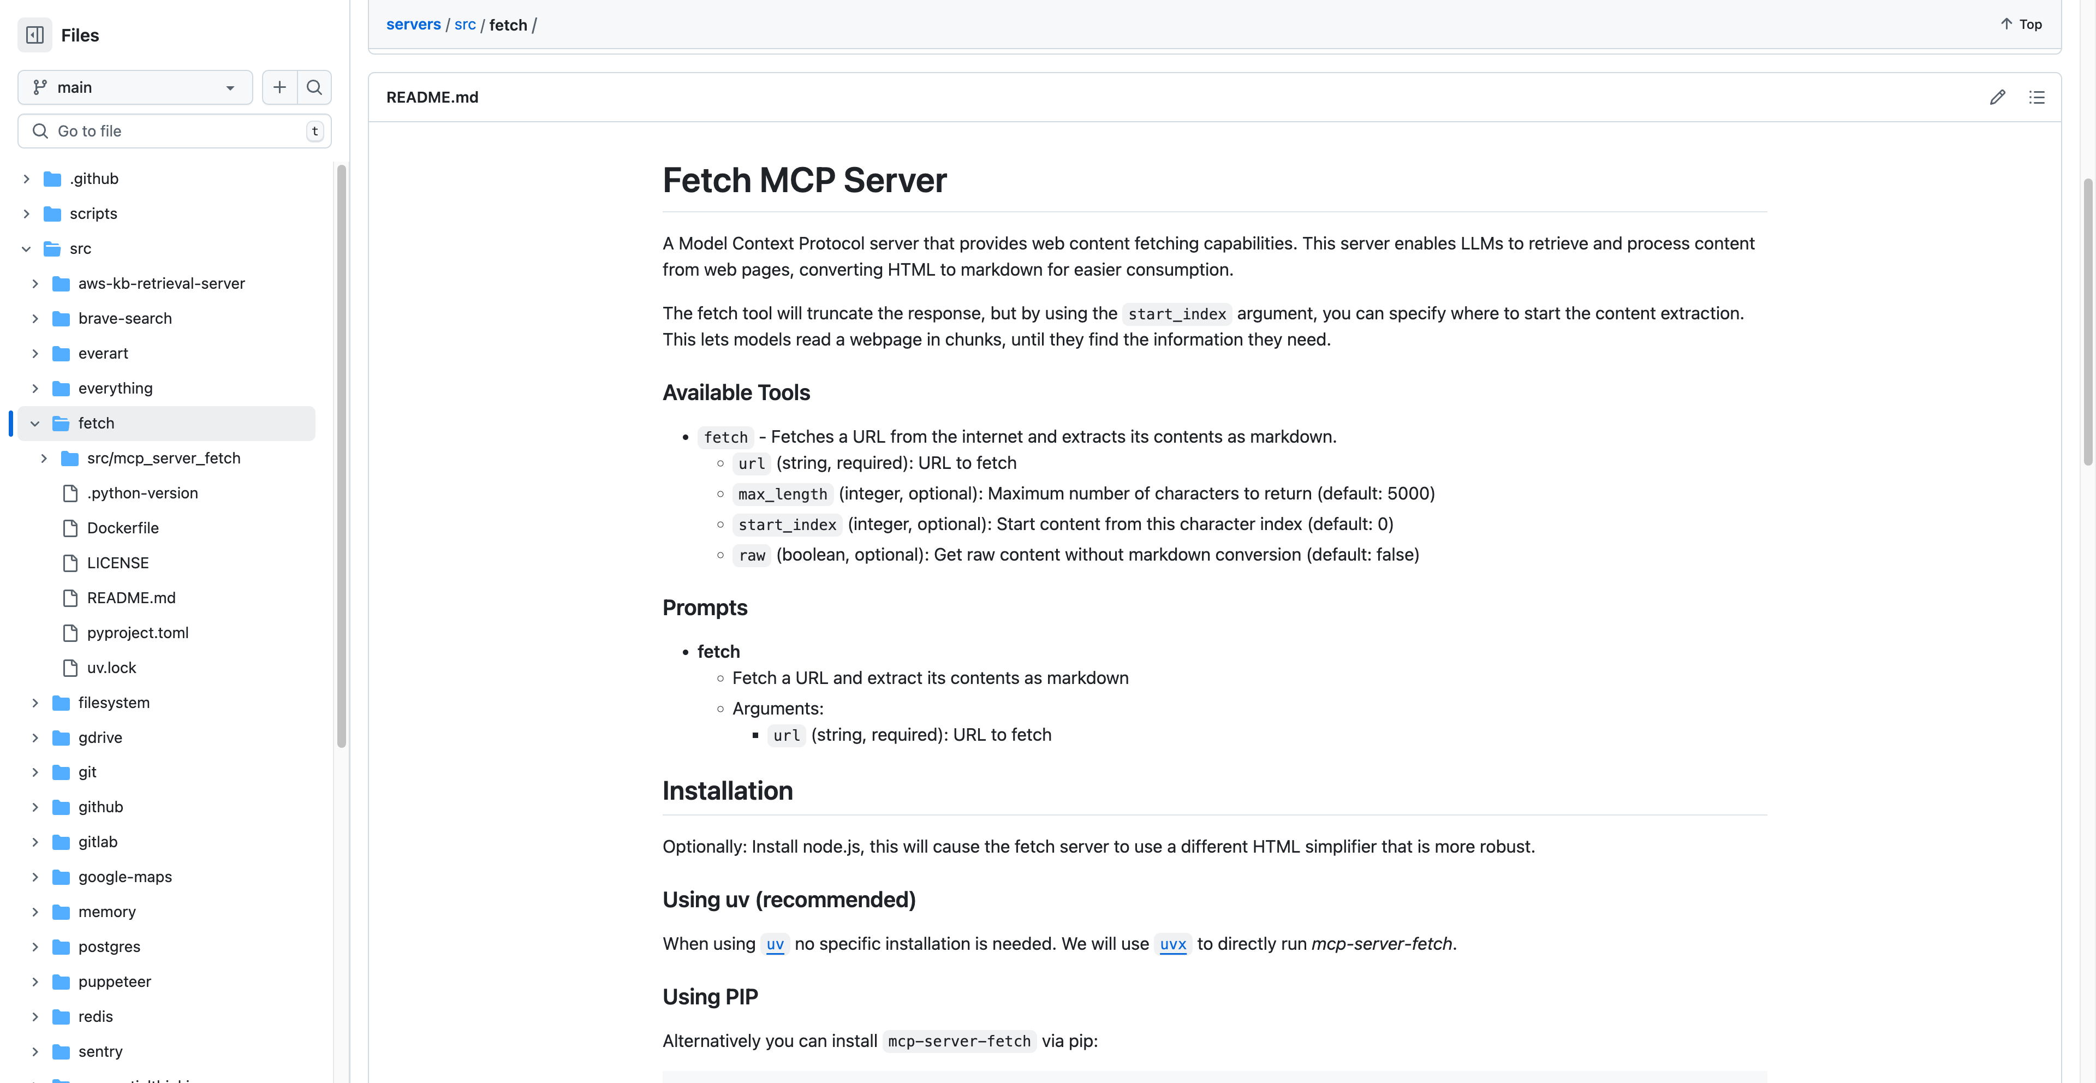Expand the filesystem folder
Screen dimensions: 2096x1083
[35, 702]
